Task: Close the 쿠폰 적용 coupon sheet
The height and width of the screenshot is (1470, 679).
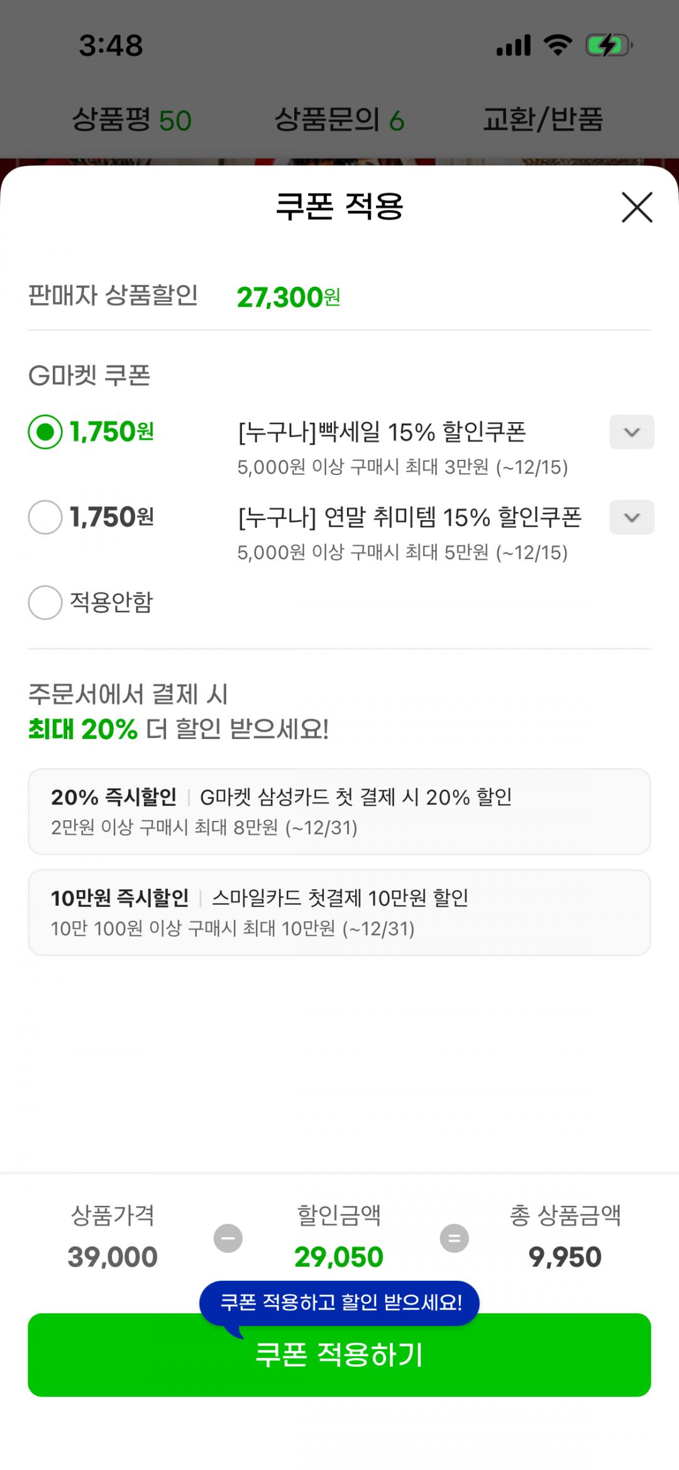Action: click(x=637, y=208)
